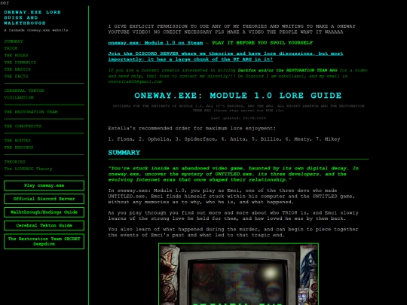Image resolution: width=407 pixels, height=305 pixels.
Task: Click the 'Last updated' date text
Action: click(238, 118)
